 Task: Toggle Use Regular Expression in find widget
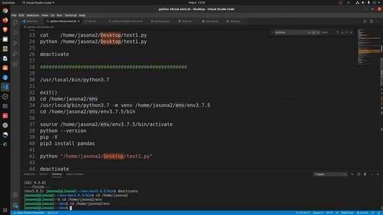click(x=318, y=32)
